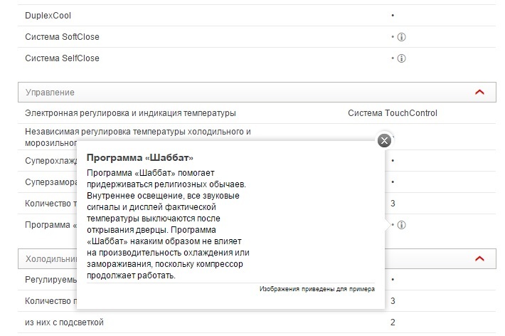Select the Система TouchControl value
This screenshot has width=505, height=336.
(393, 113)
